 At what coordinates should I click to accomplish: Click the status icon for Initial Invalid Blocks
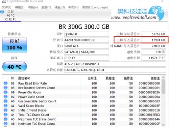5,110
